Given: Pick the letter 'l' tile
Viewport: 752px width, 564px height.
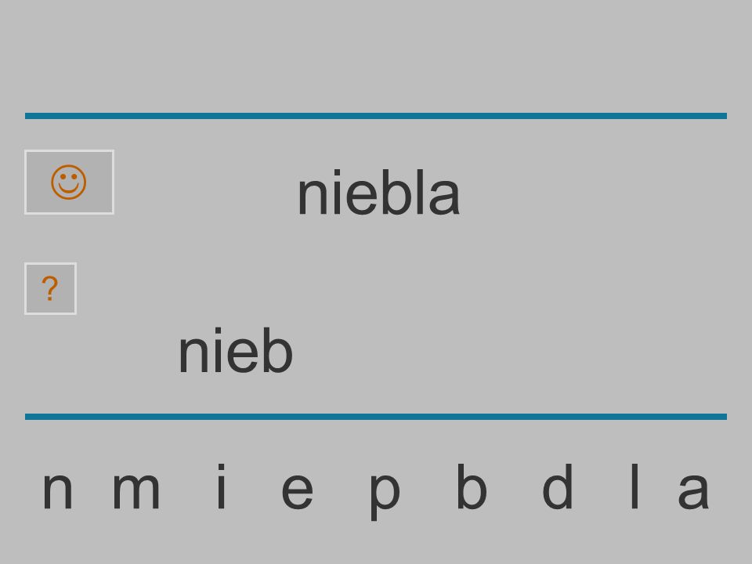Looking at the screenshot, I should tap(634, 486).
